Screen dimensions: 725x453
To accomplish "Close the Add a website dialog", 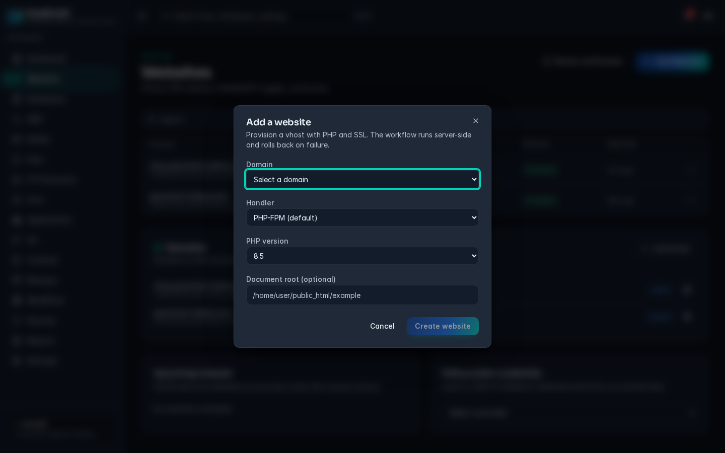I will click(x=476, y=121).
